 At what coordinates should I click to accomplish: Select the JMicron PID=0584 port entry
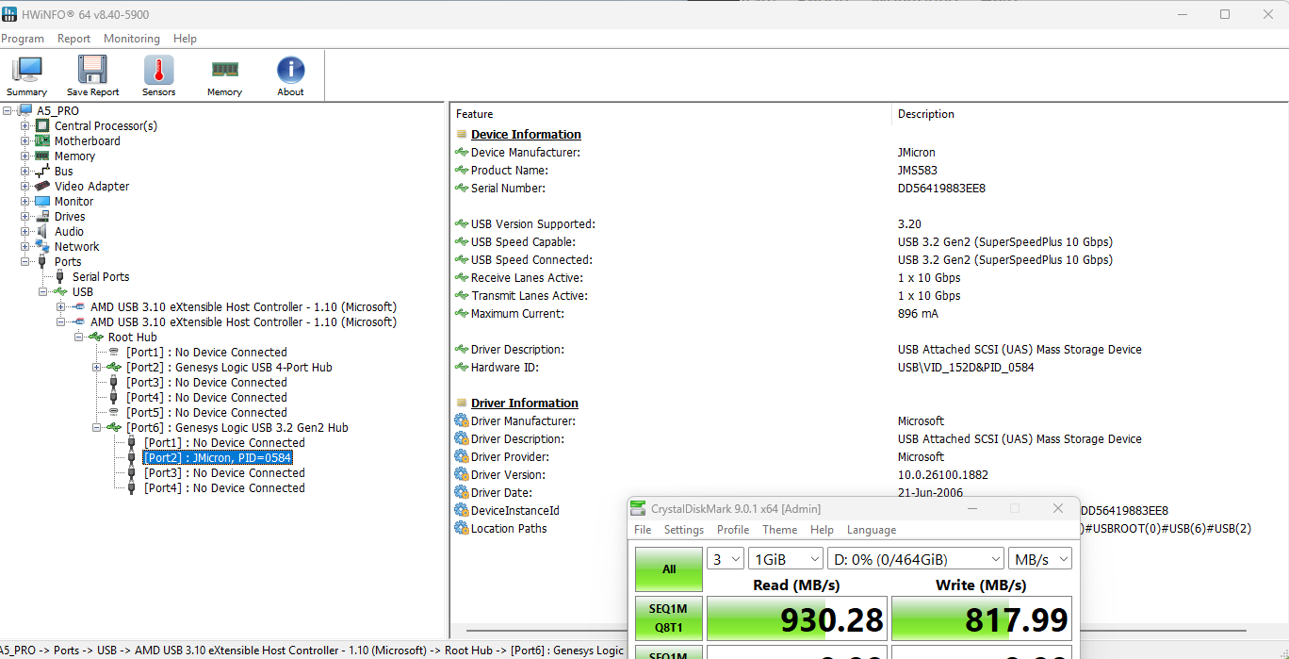[x=217, y=458]
